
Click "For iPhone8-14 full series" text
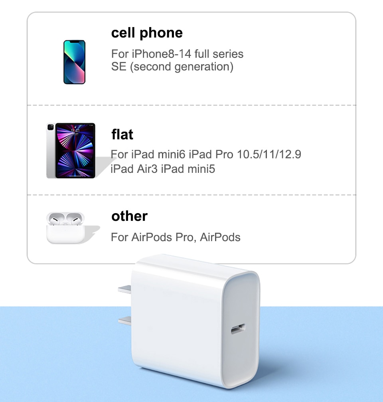pyautogui.click(x=177, y=54)
